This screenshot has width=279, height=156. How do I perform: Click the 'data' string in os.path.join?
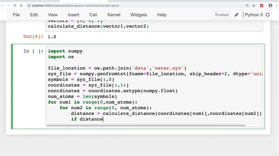click(140, 68)
